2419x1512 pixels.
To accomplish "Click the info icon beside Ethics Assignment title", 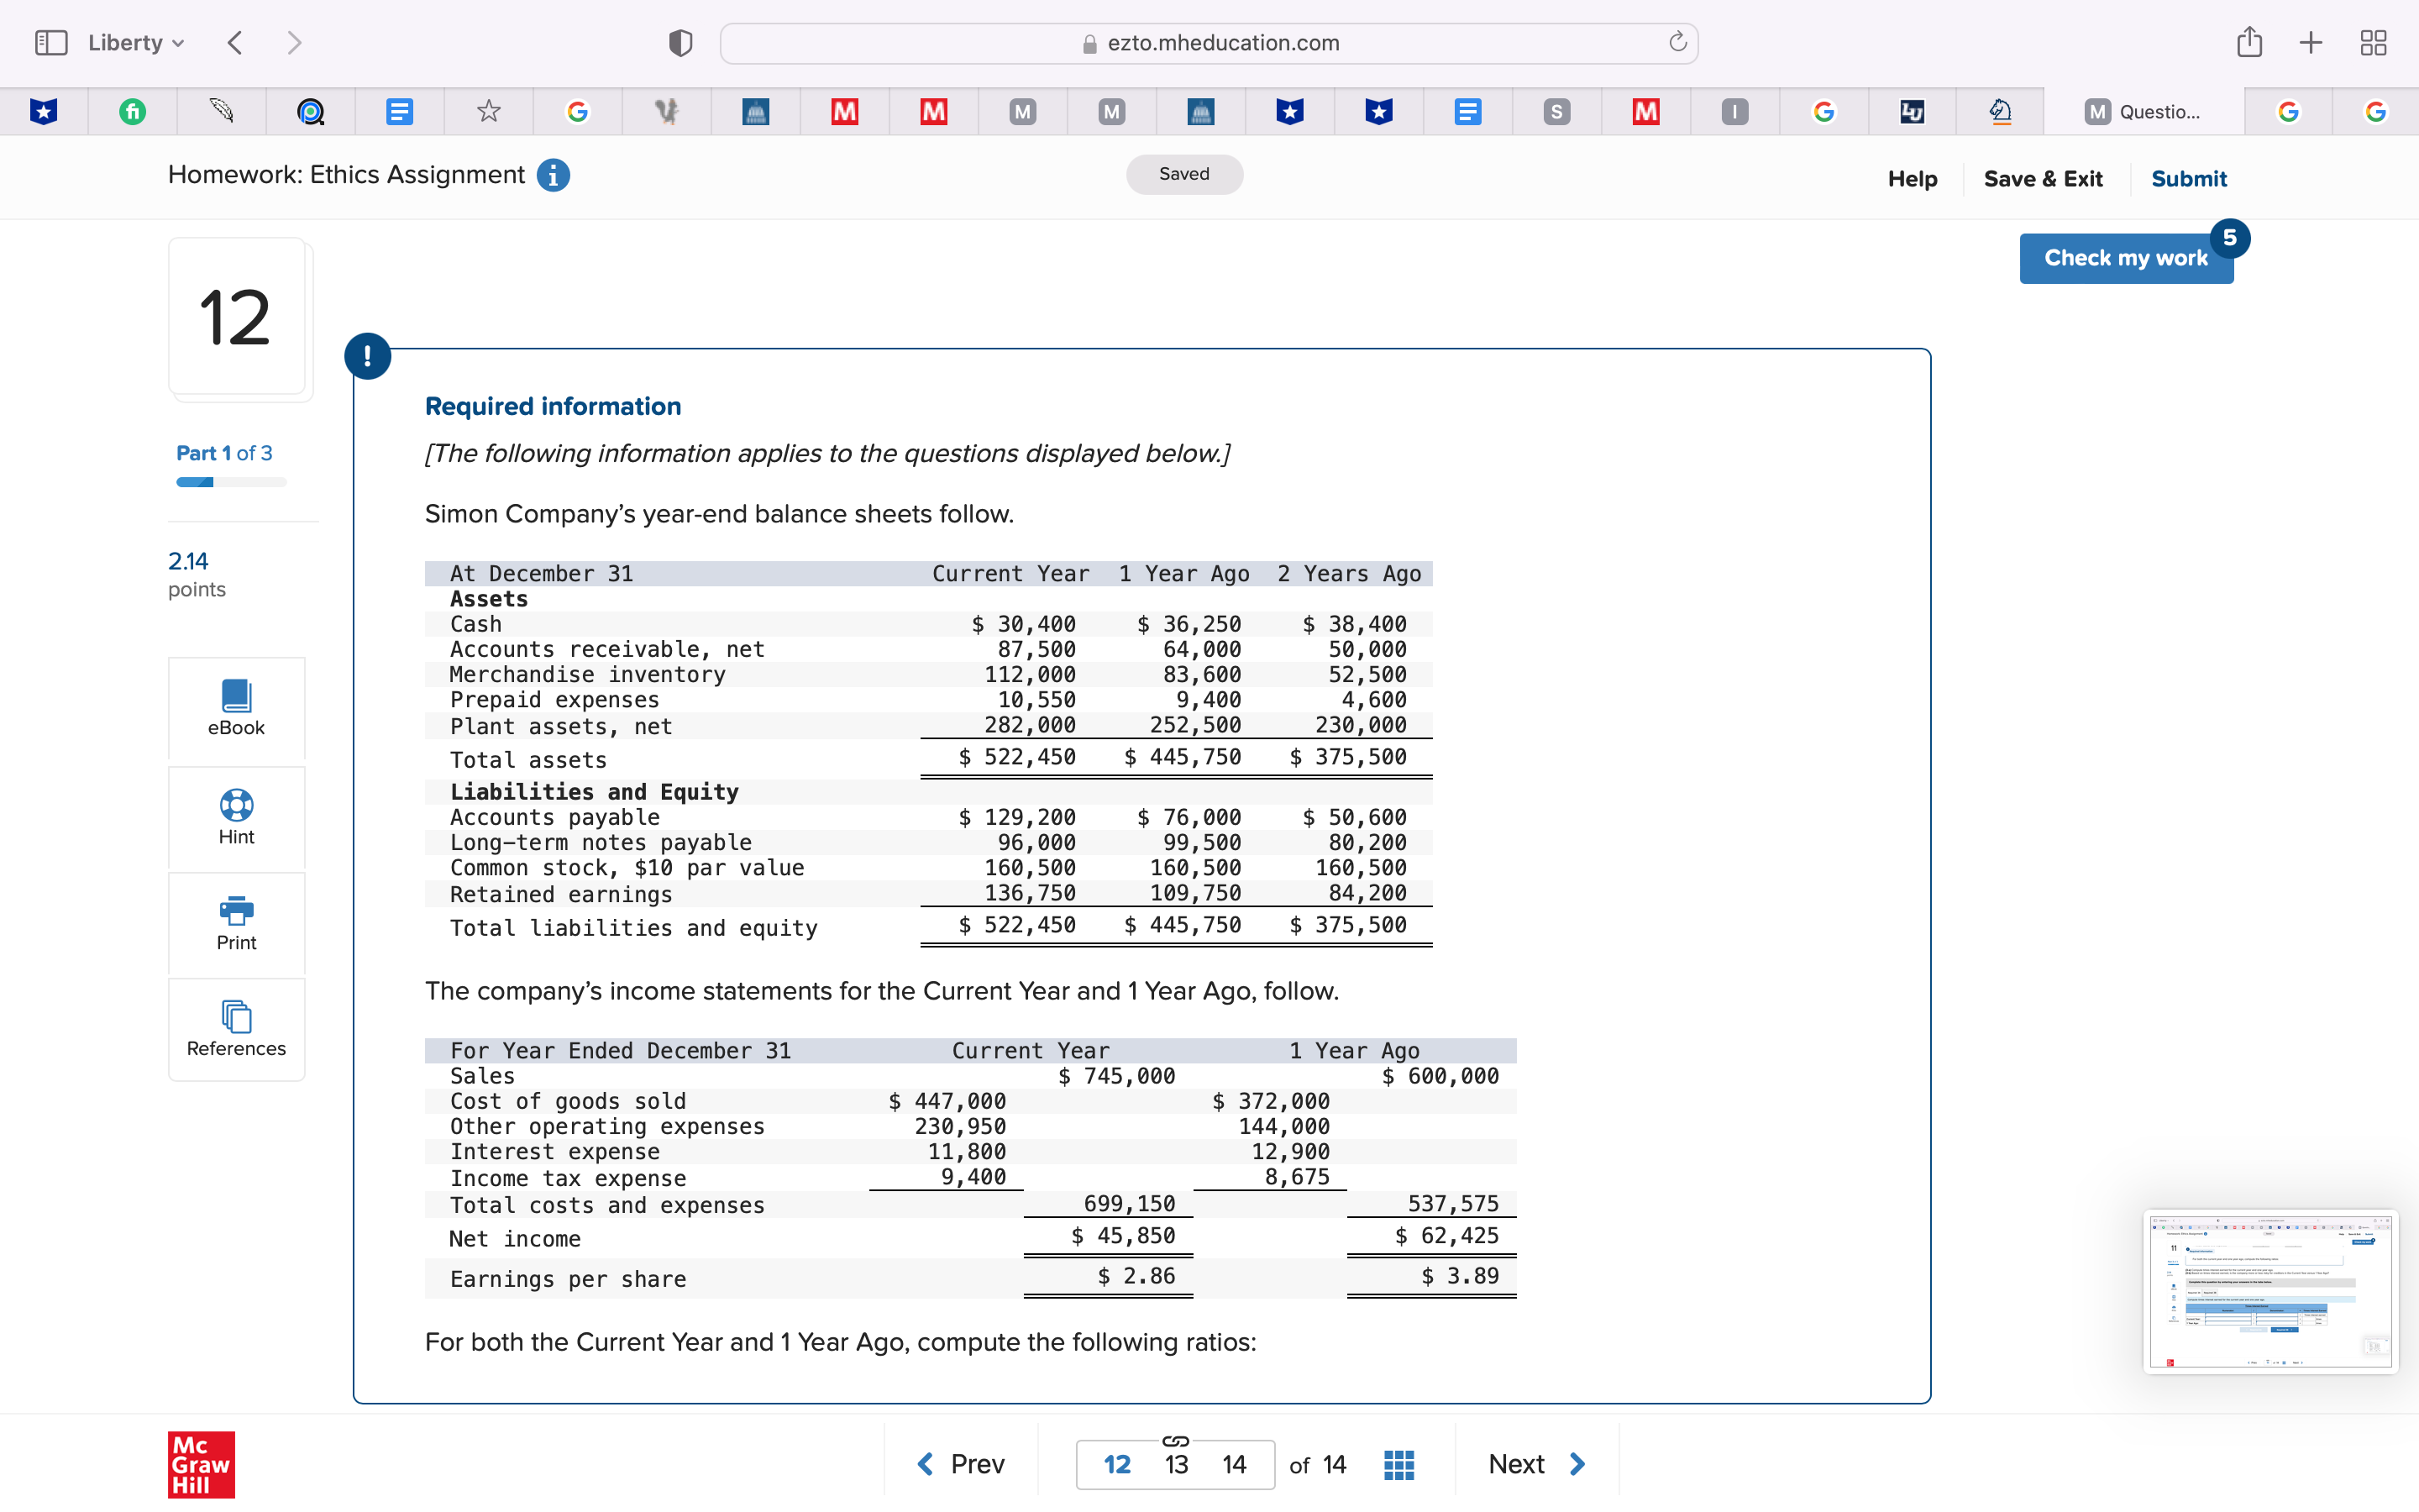I will point(553,175).
